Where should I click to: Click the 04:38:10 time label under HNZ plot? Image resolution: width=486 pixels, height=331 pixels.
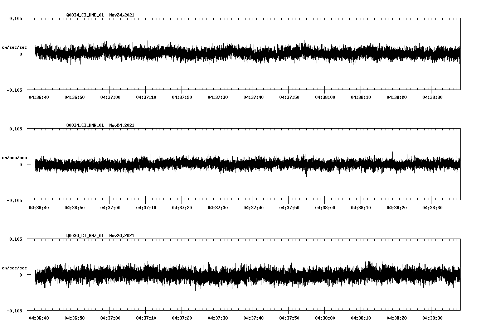click(361, 318)
